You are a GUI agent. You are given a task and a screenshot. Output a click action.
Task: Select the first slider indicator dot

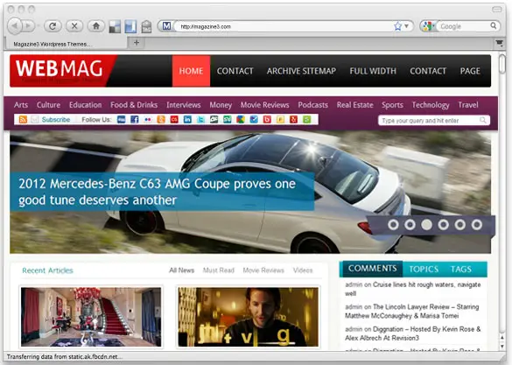tap(393, 225)
